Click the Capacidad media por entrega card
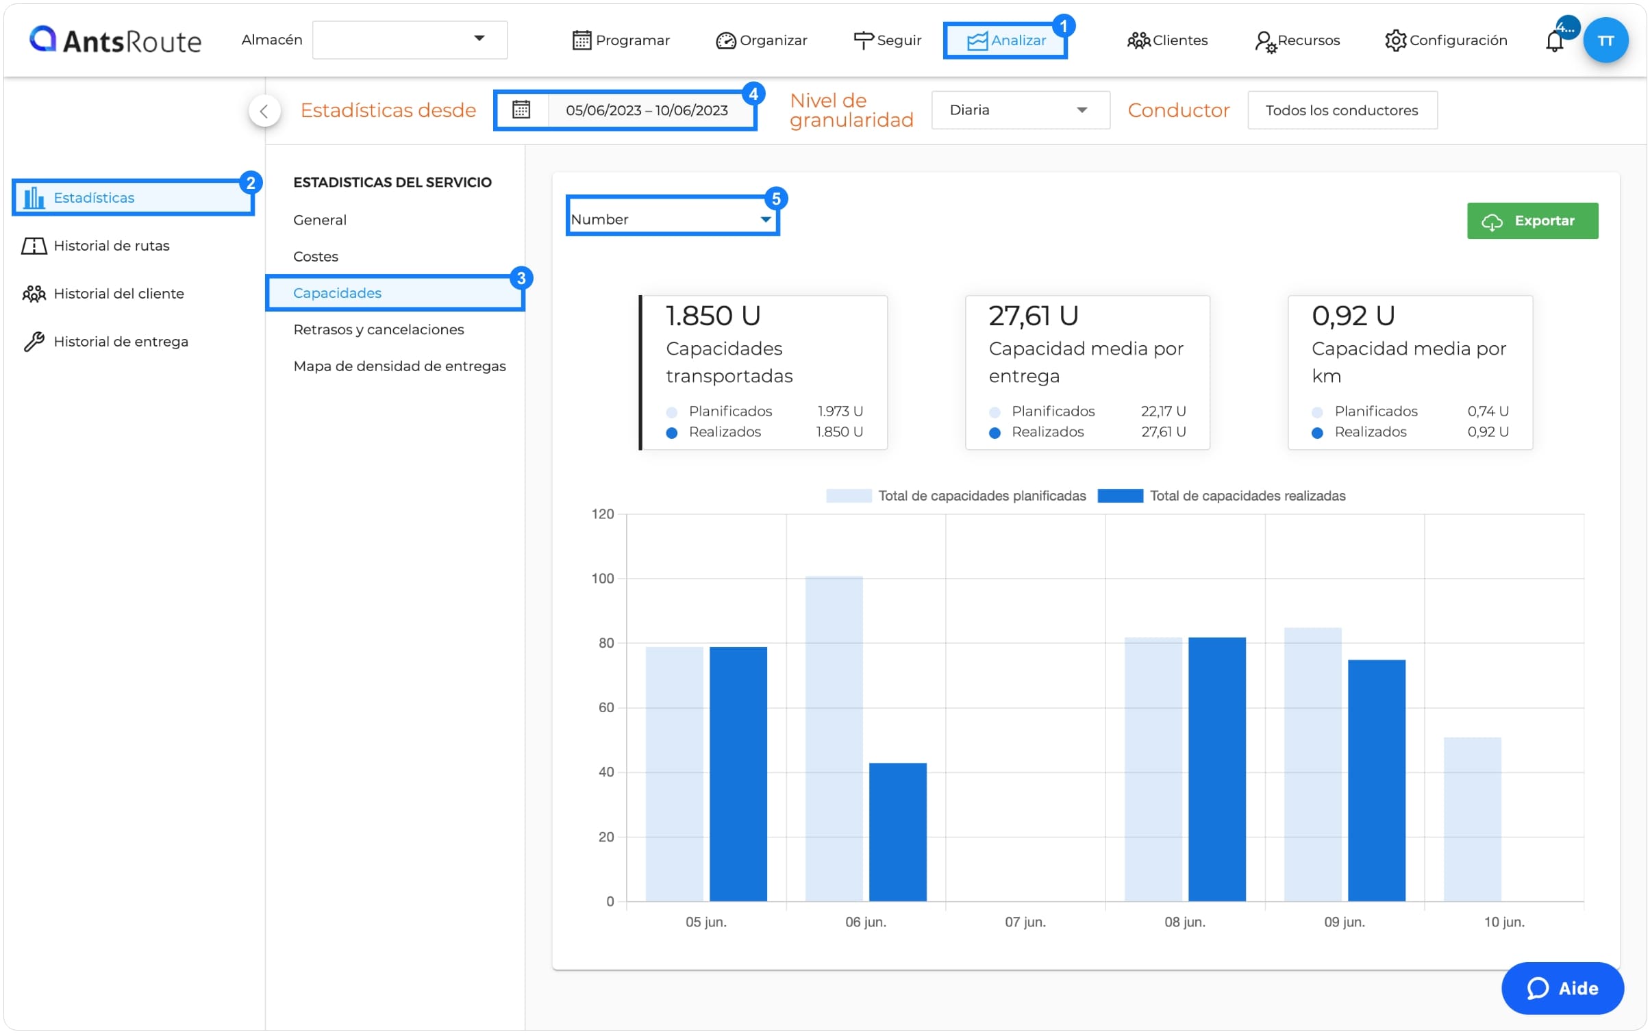This screenshot has width=1650, height=1034. pos(1087,373)
